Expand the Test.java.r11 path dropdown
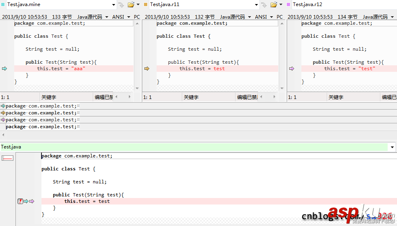This screenshot has height=226, width=397. [x=257, y=4]
